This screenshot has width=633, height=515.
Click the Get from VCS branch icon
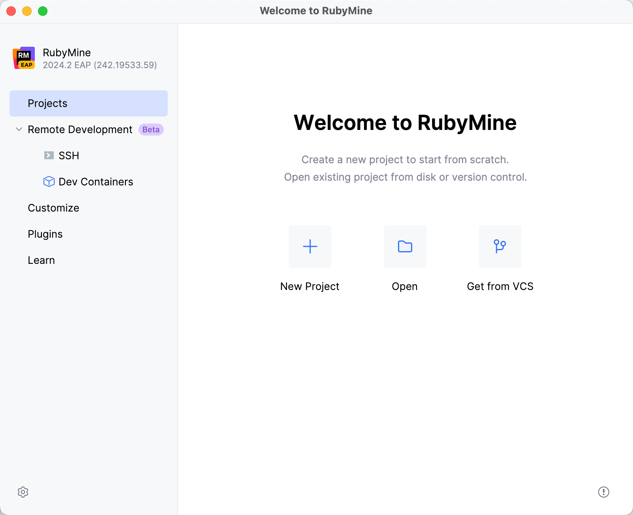[x=500, y=246]
